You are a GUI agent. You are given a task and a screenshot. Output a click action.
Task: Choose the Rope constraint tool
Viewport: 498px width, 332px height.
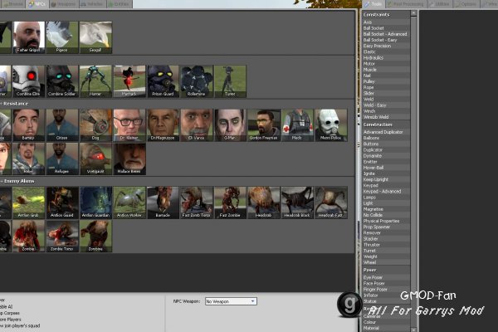coord(386,87)
